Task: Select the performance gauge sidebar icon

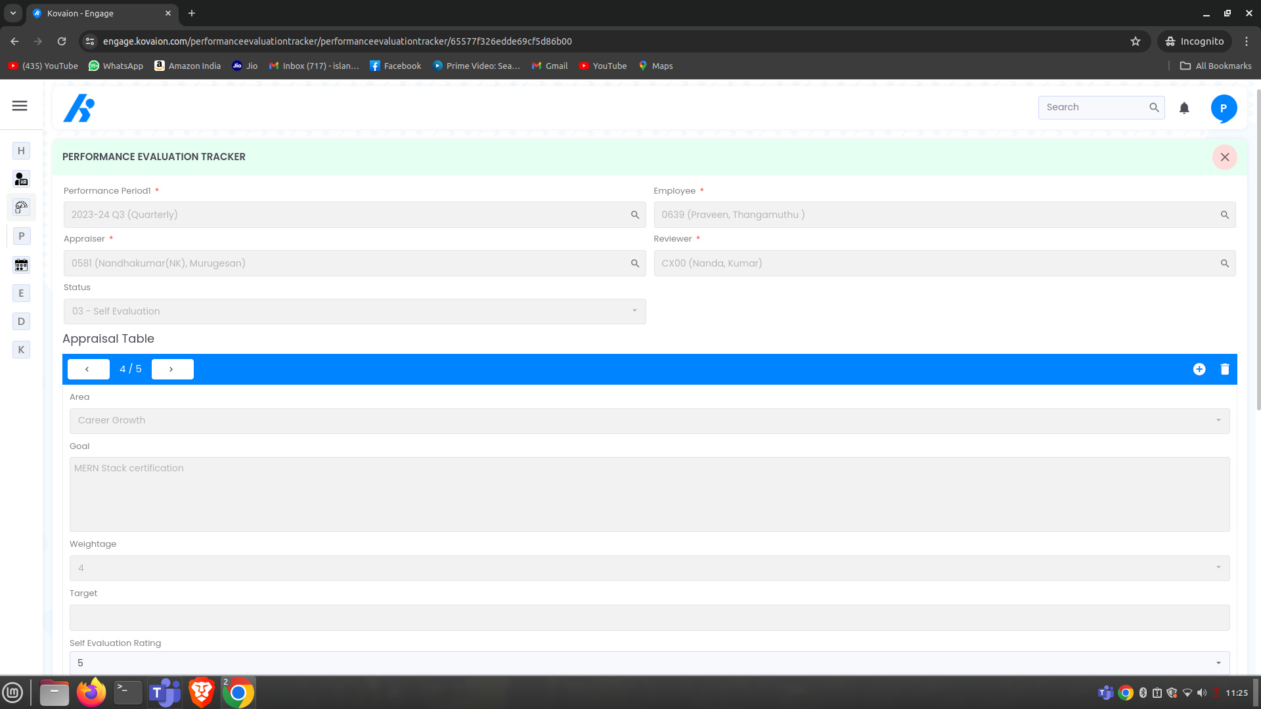Action: point(21,207)
